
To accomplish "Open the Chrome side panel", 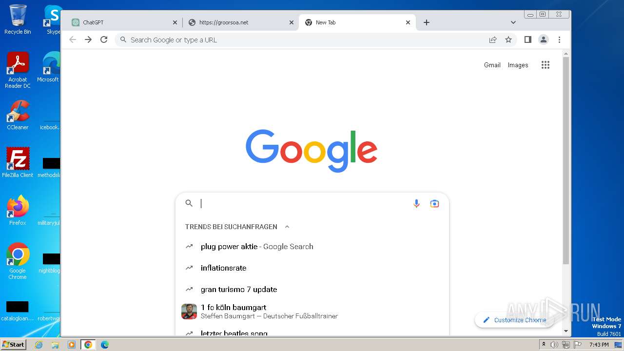I will coord(528,39).
